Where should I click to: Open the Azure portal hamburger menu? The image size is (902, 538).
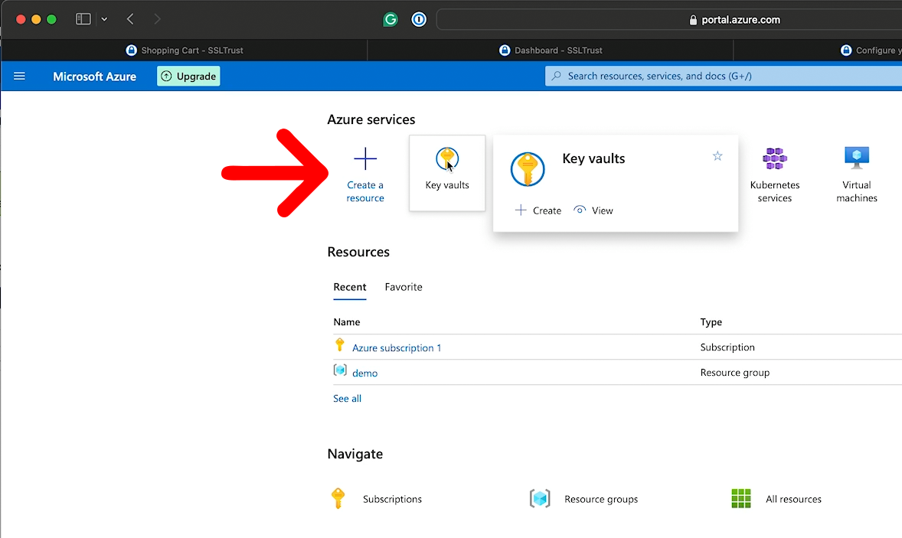click(x=19, y=76)
